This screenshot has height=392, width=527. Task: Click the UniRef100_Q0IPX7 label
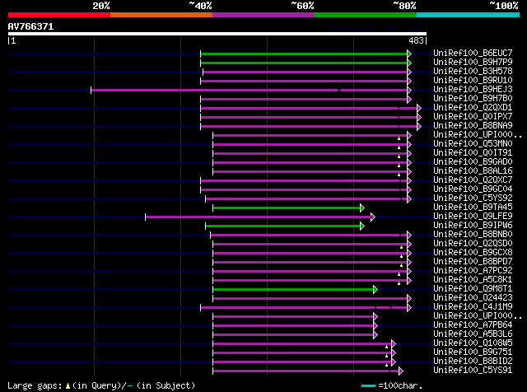pyautogui.click(x=473, y=117)
